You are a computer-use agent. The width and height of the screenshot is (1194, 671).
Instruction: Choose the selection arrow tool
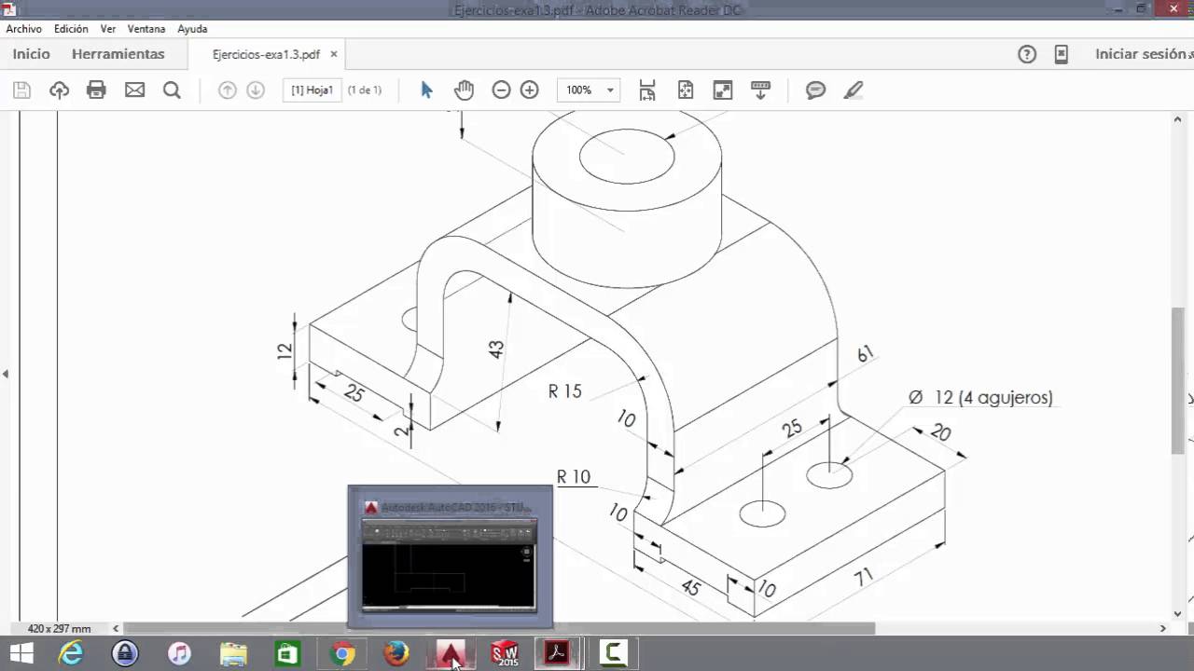[x=427, y=90]
